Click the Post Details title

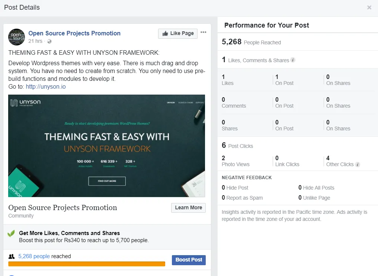point(22,7)
